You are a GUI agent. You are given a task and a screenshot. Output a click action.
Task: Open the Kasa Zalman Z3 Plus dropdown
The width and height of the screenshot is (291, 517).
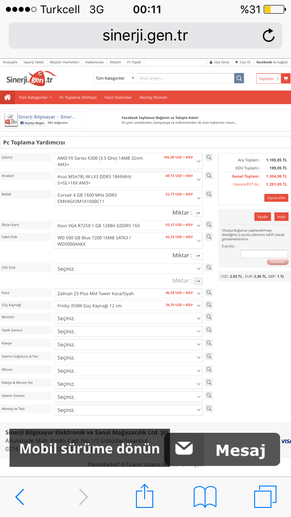(x=128, y=294)
